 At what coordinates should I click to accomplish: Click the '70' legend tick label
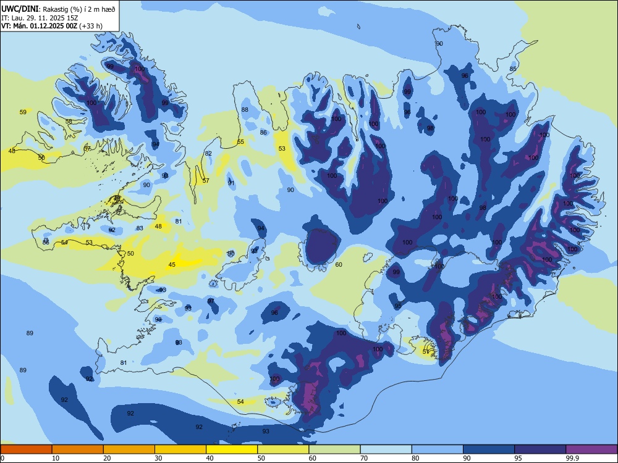[364, 458]
